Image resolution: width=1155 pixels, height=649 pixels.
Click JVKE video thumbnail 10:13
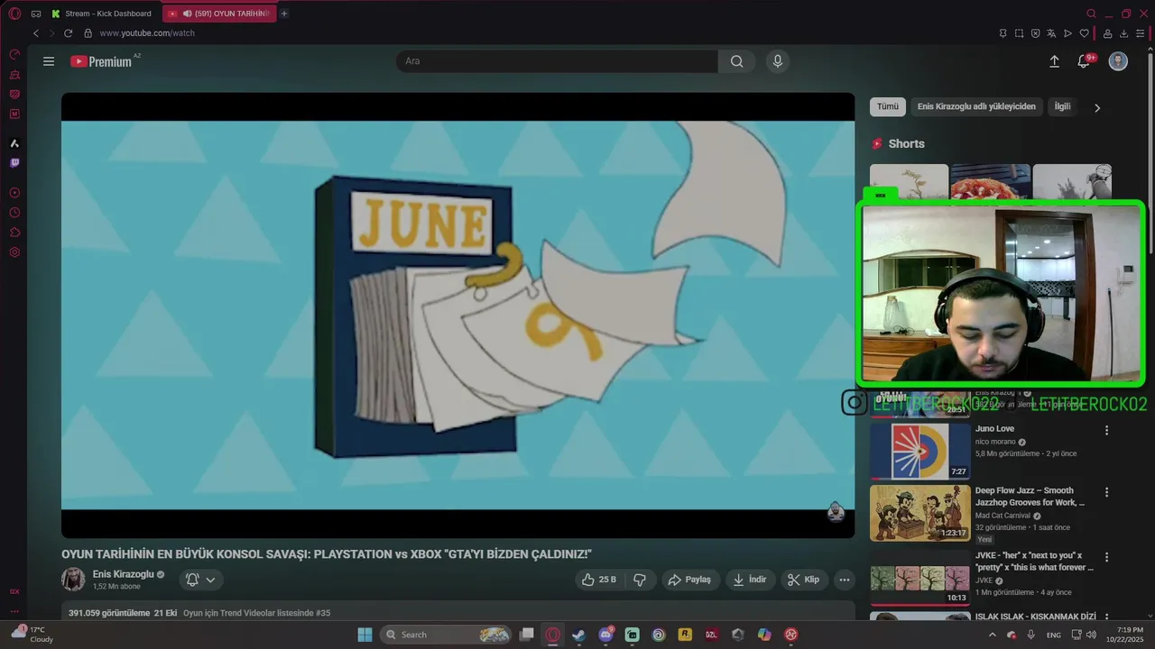920,578
